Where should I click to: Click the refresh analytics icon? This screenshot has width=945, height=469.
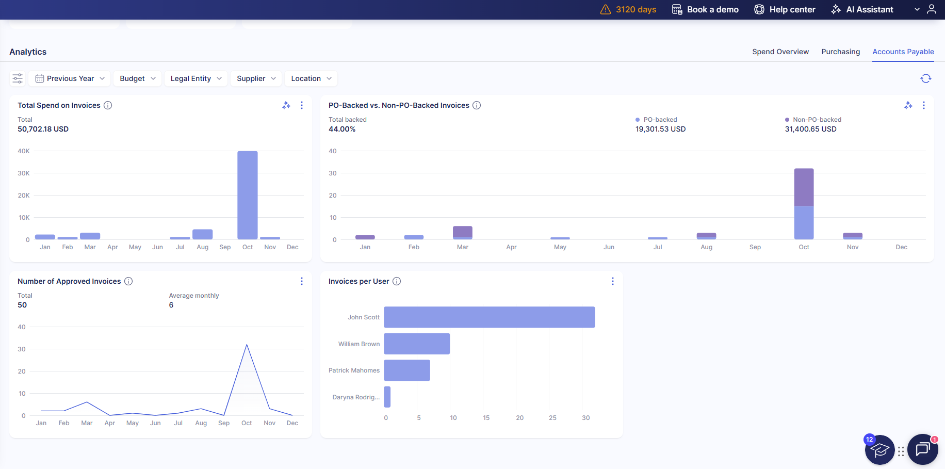point(925,78)
